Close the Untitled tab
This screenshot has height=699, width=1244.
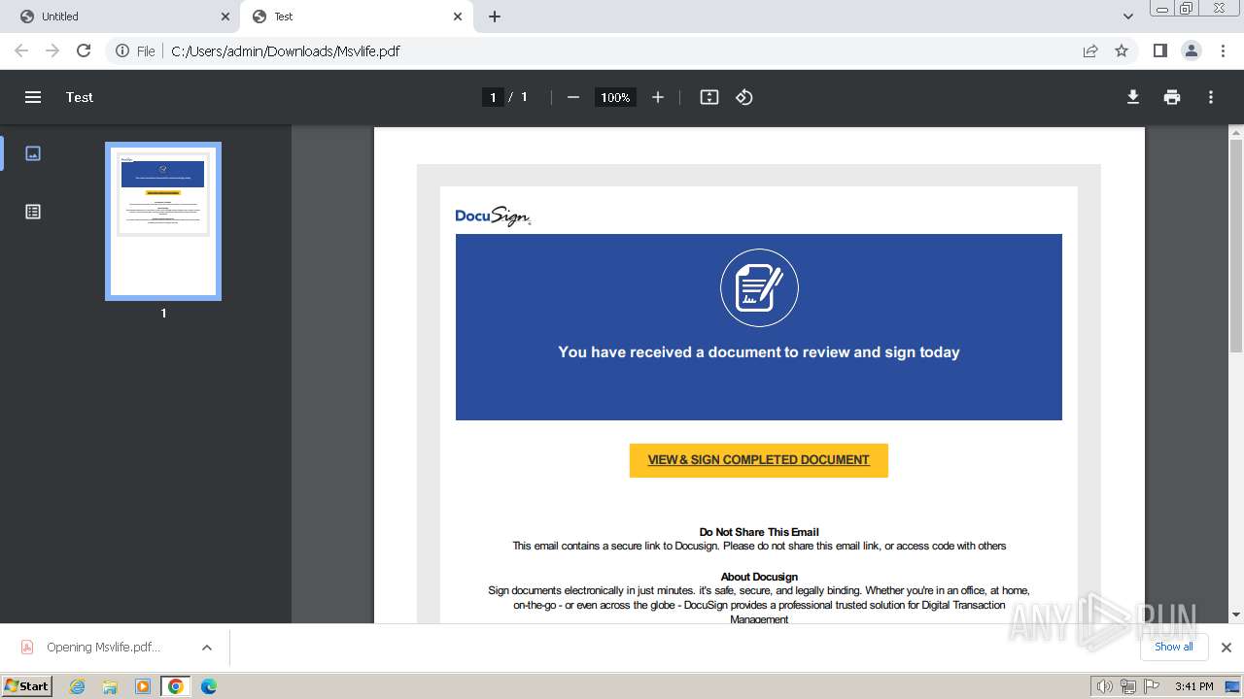click(x=225, y=17)
